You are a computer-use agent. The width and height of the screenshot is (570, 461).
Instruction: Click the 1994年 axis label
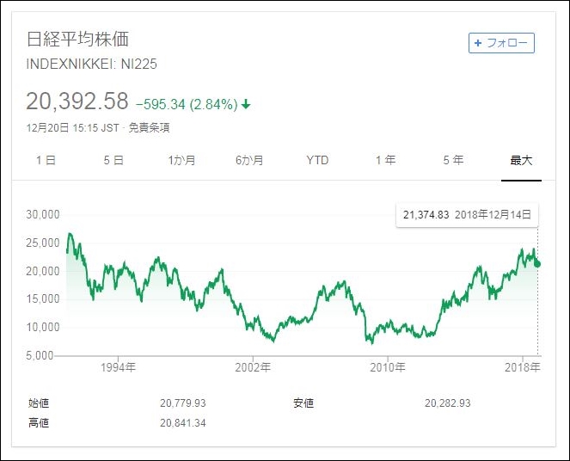[x=118, y=367]
